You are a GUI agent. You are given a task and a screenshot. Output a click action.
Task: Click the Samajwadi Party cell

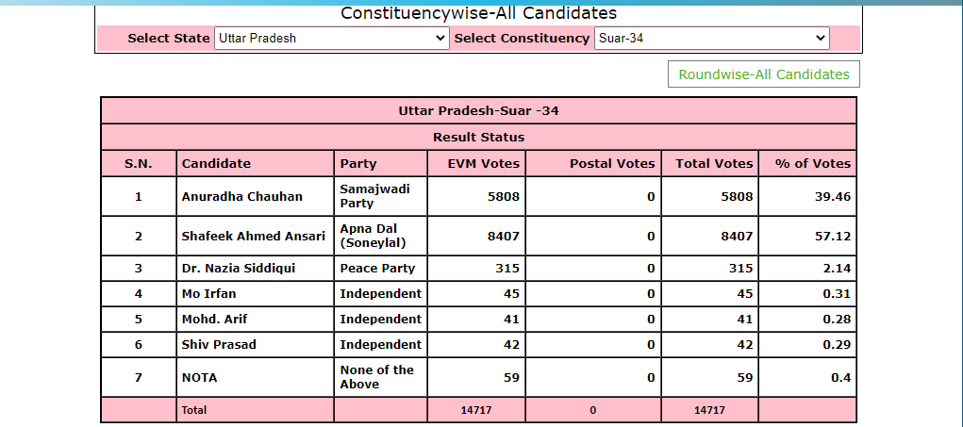[x=381, y=196]
